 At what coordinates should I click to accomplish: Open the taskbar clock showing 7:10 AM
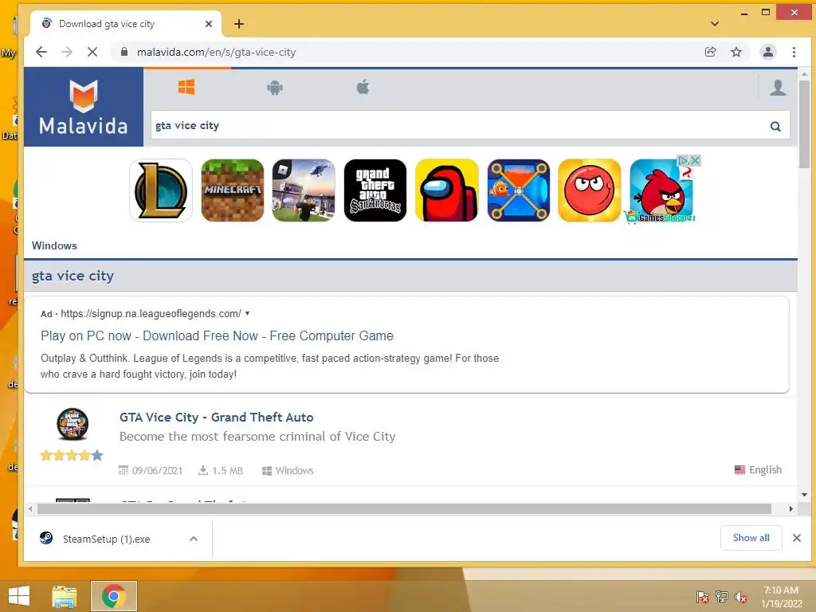pyautogui.click(x=781, y=597)
